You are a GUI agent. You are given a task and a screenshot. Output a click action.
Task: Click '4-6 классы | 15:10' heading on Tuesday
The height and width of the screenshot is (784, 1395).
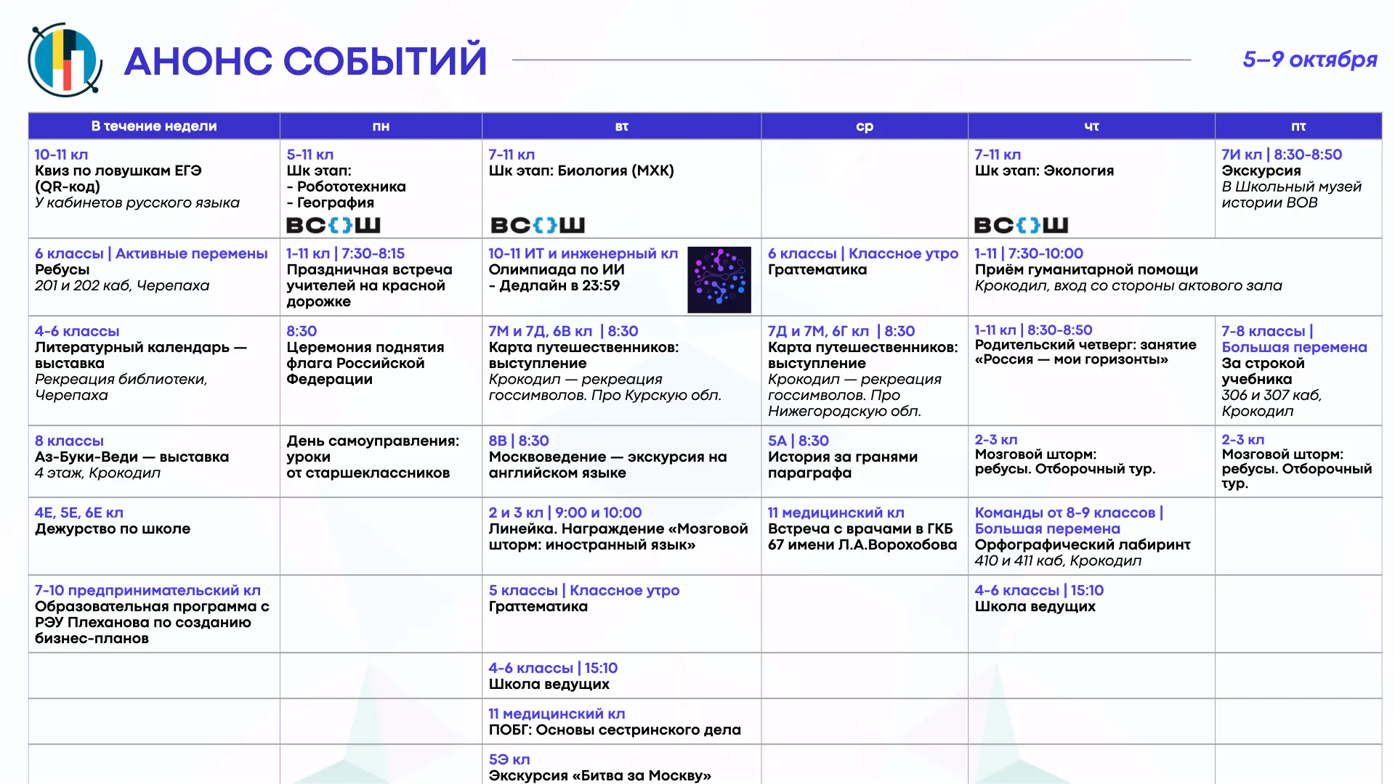(553, 668)
